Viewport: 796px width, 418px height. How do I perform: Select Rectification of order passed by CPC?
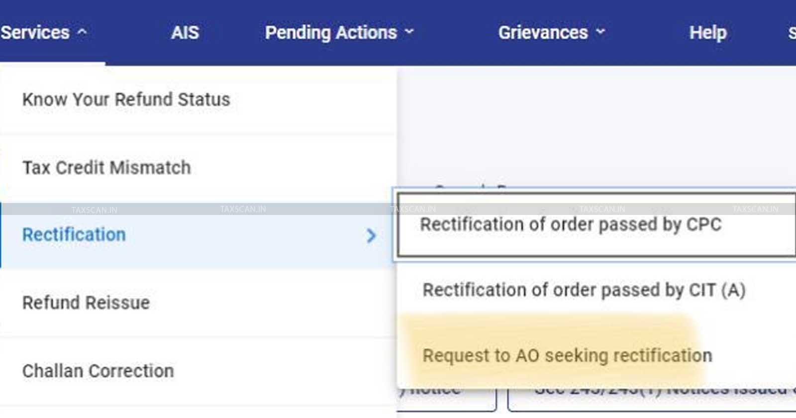(571, 225)
